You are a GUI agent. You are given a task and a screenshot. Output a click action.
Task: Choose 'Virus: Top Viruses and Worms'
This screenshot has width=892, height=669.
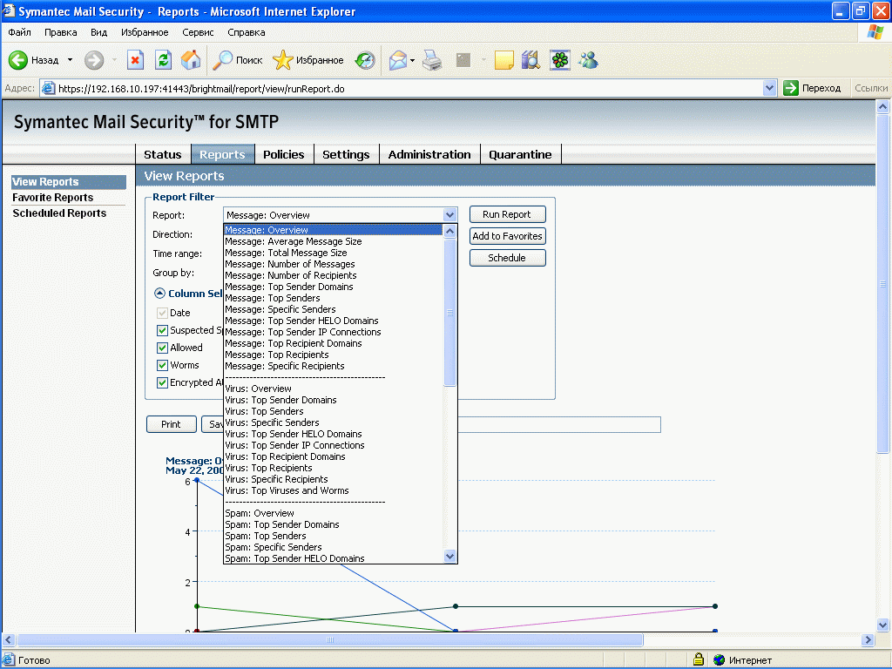[x=334, y=491]
